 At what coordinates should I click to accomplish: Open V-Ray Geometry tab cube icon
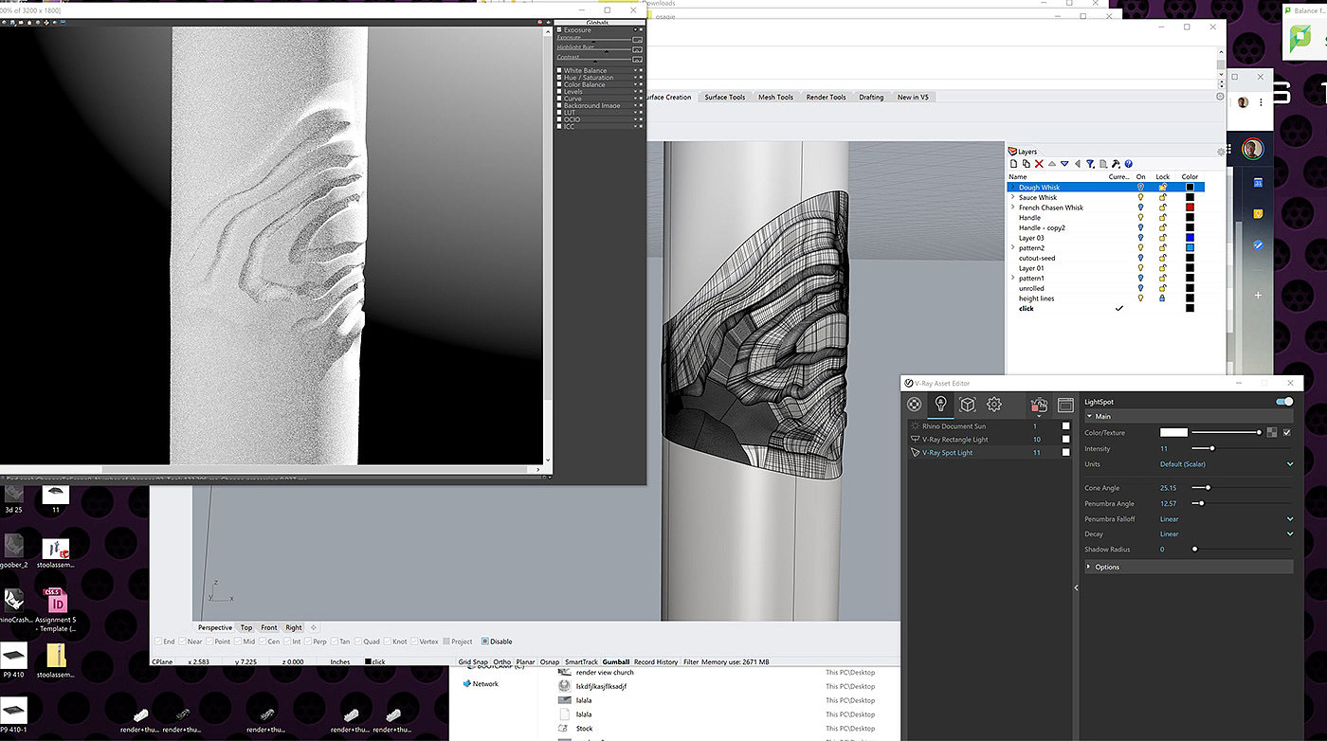coord(967,405)
